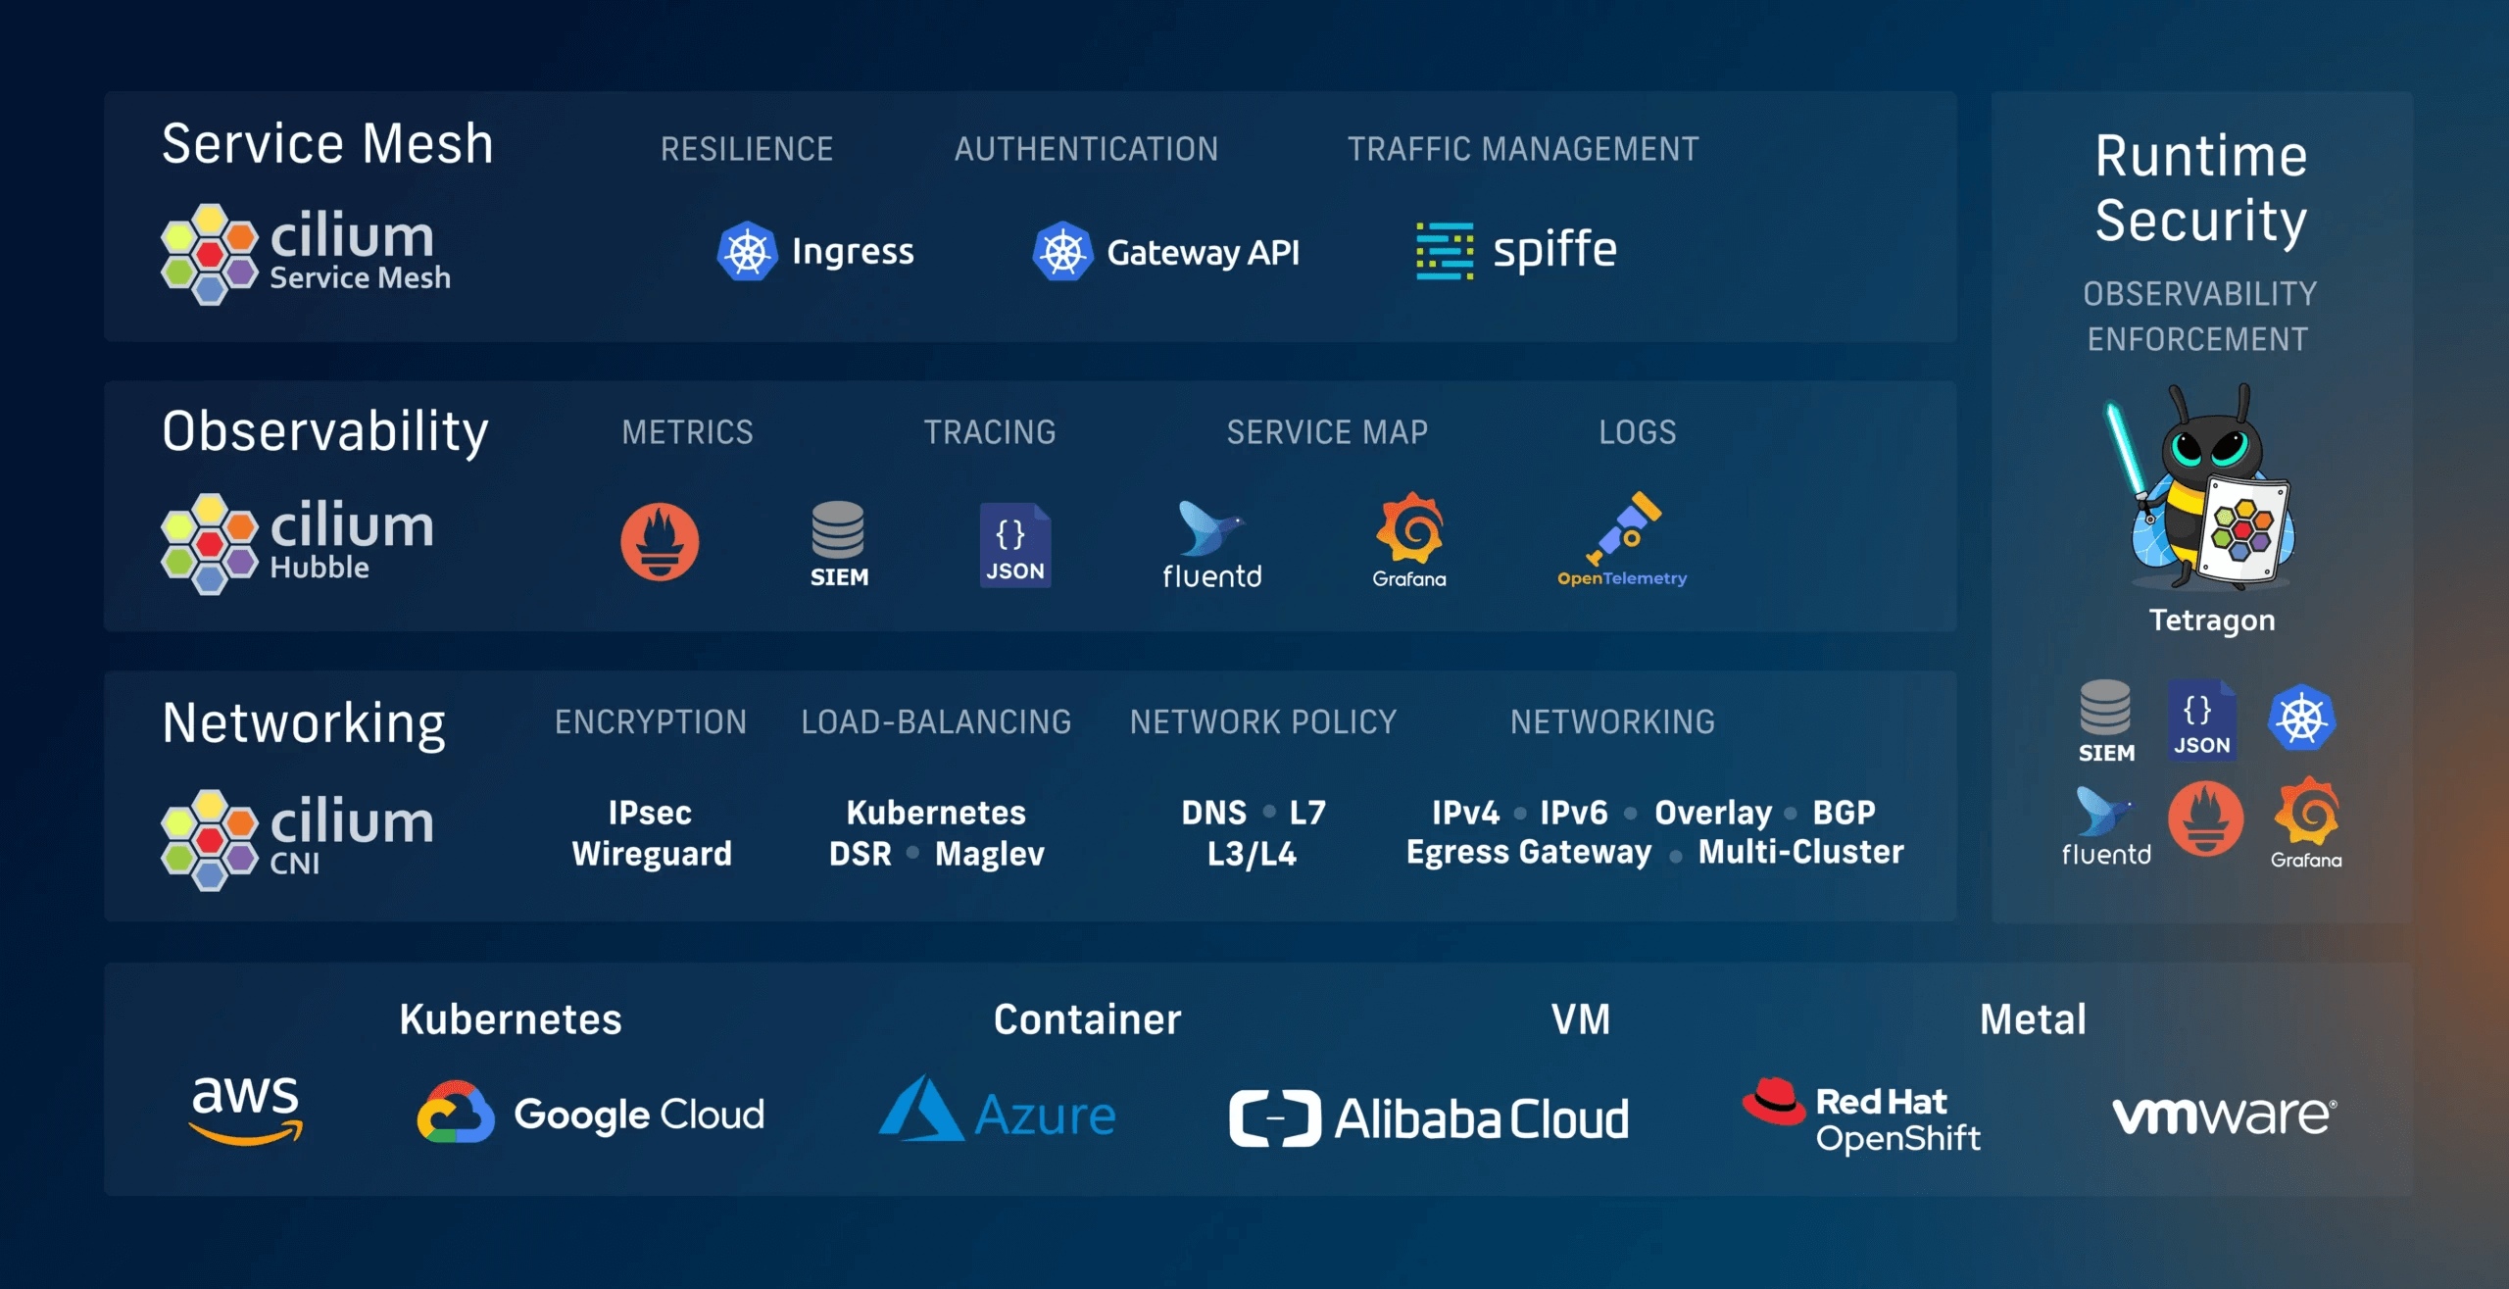This screenshot has height=1289, width=2509.
Task: Click the Cilium Service Mesh logo
Action: coord(306,254)
